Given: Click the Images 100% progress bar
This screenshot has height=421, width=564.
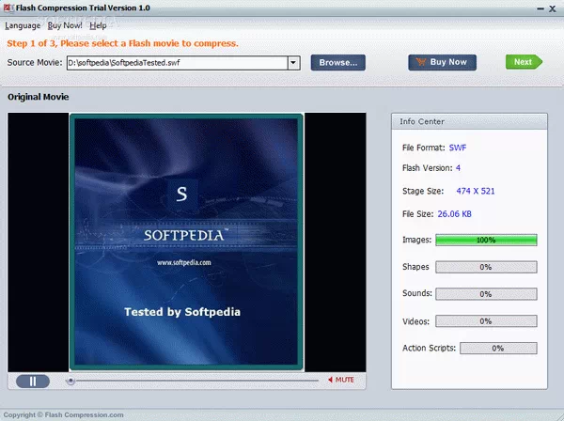Looking at the screenshot, I should tap(486, 240).
